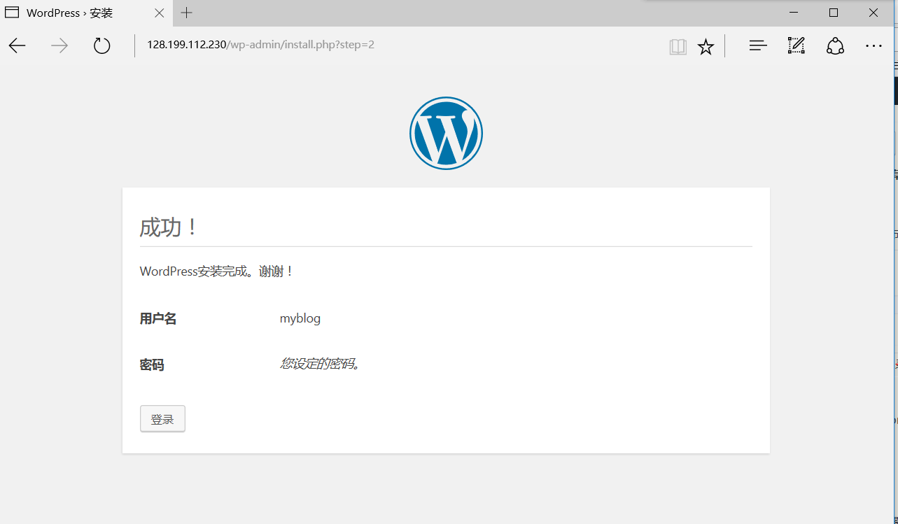Close the browser window
This screenshot has width=898, height=524.
[874, 13]
